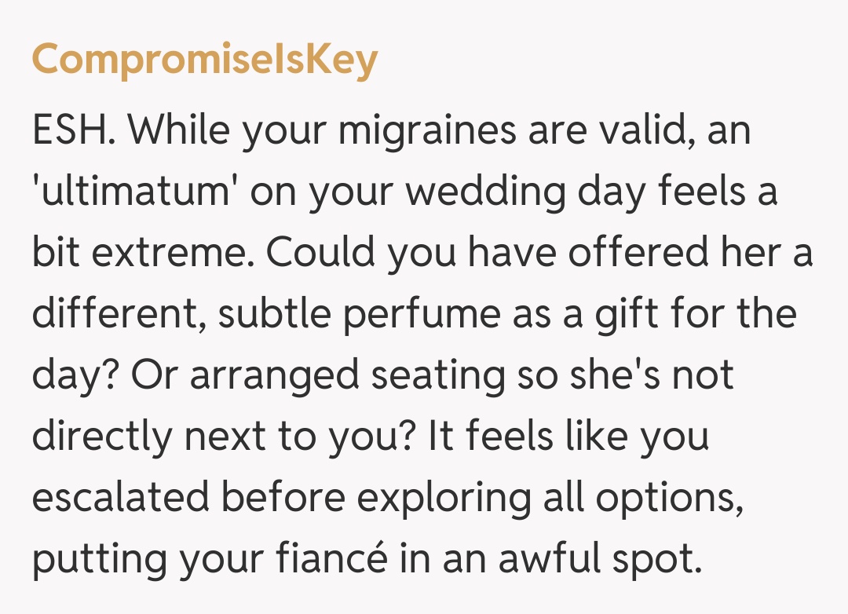Open the CompromiseIsKey user profile
This screenshot has width=848, height=614.
(204, 60)
